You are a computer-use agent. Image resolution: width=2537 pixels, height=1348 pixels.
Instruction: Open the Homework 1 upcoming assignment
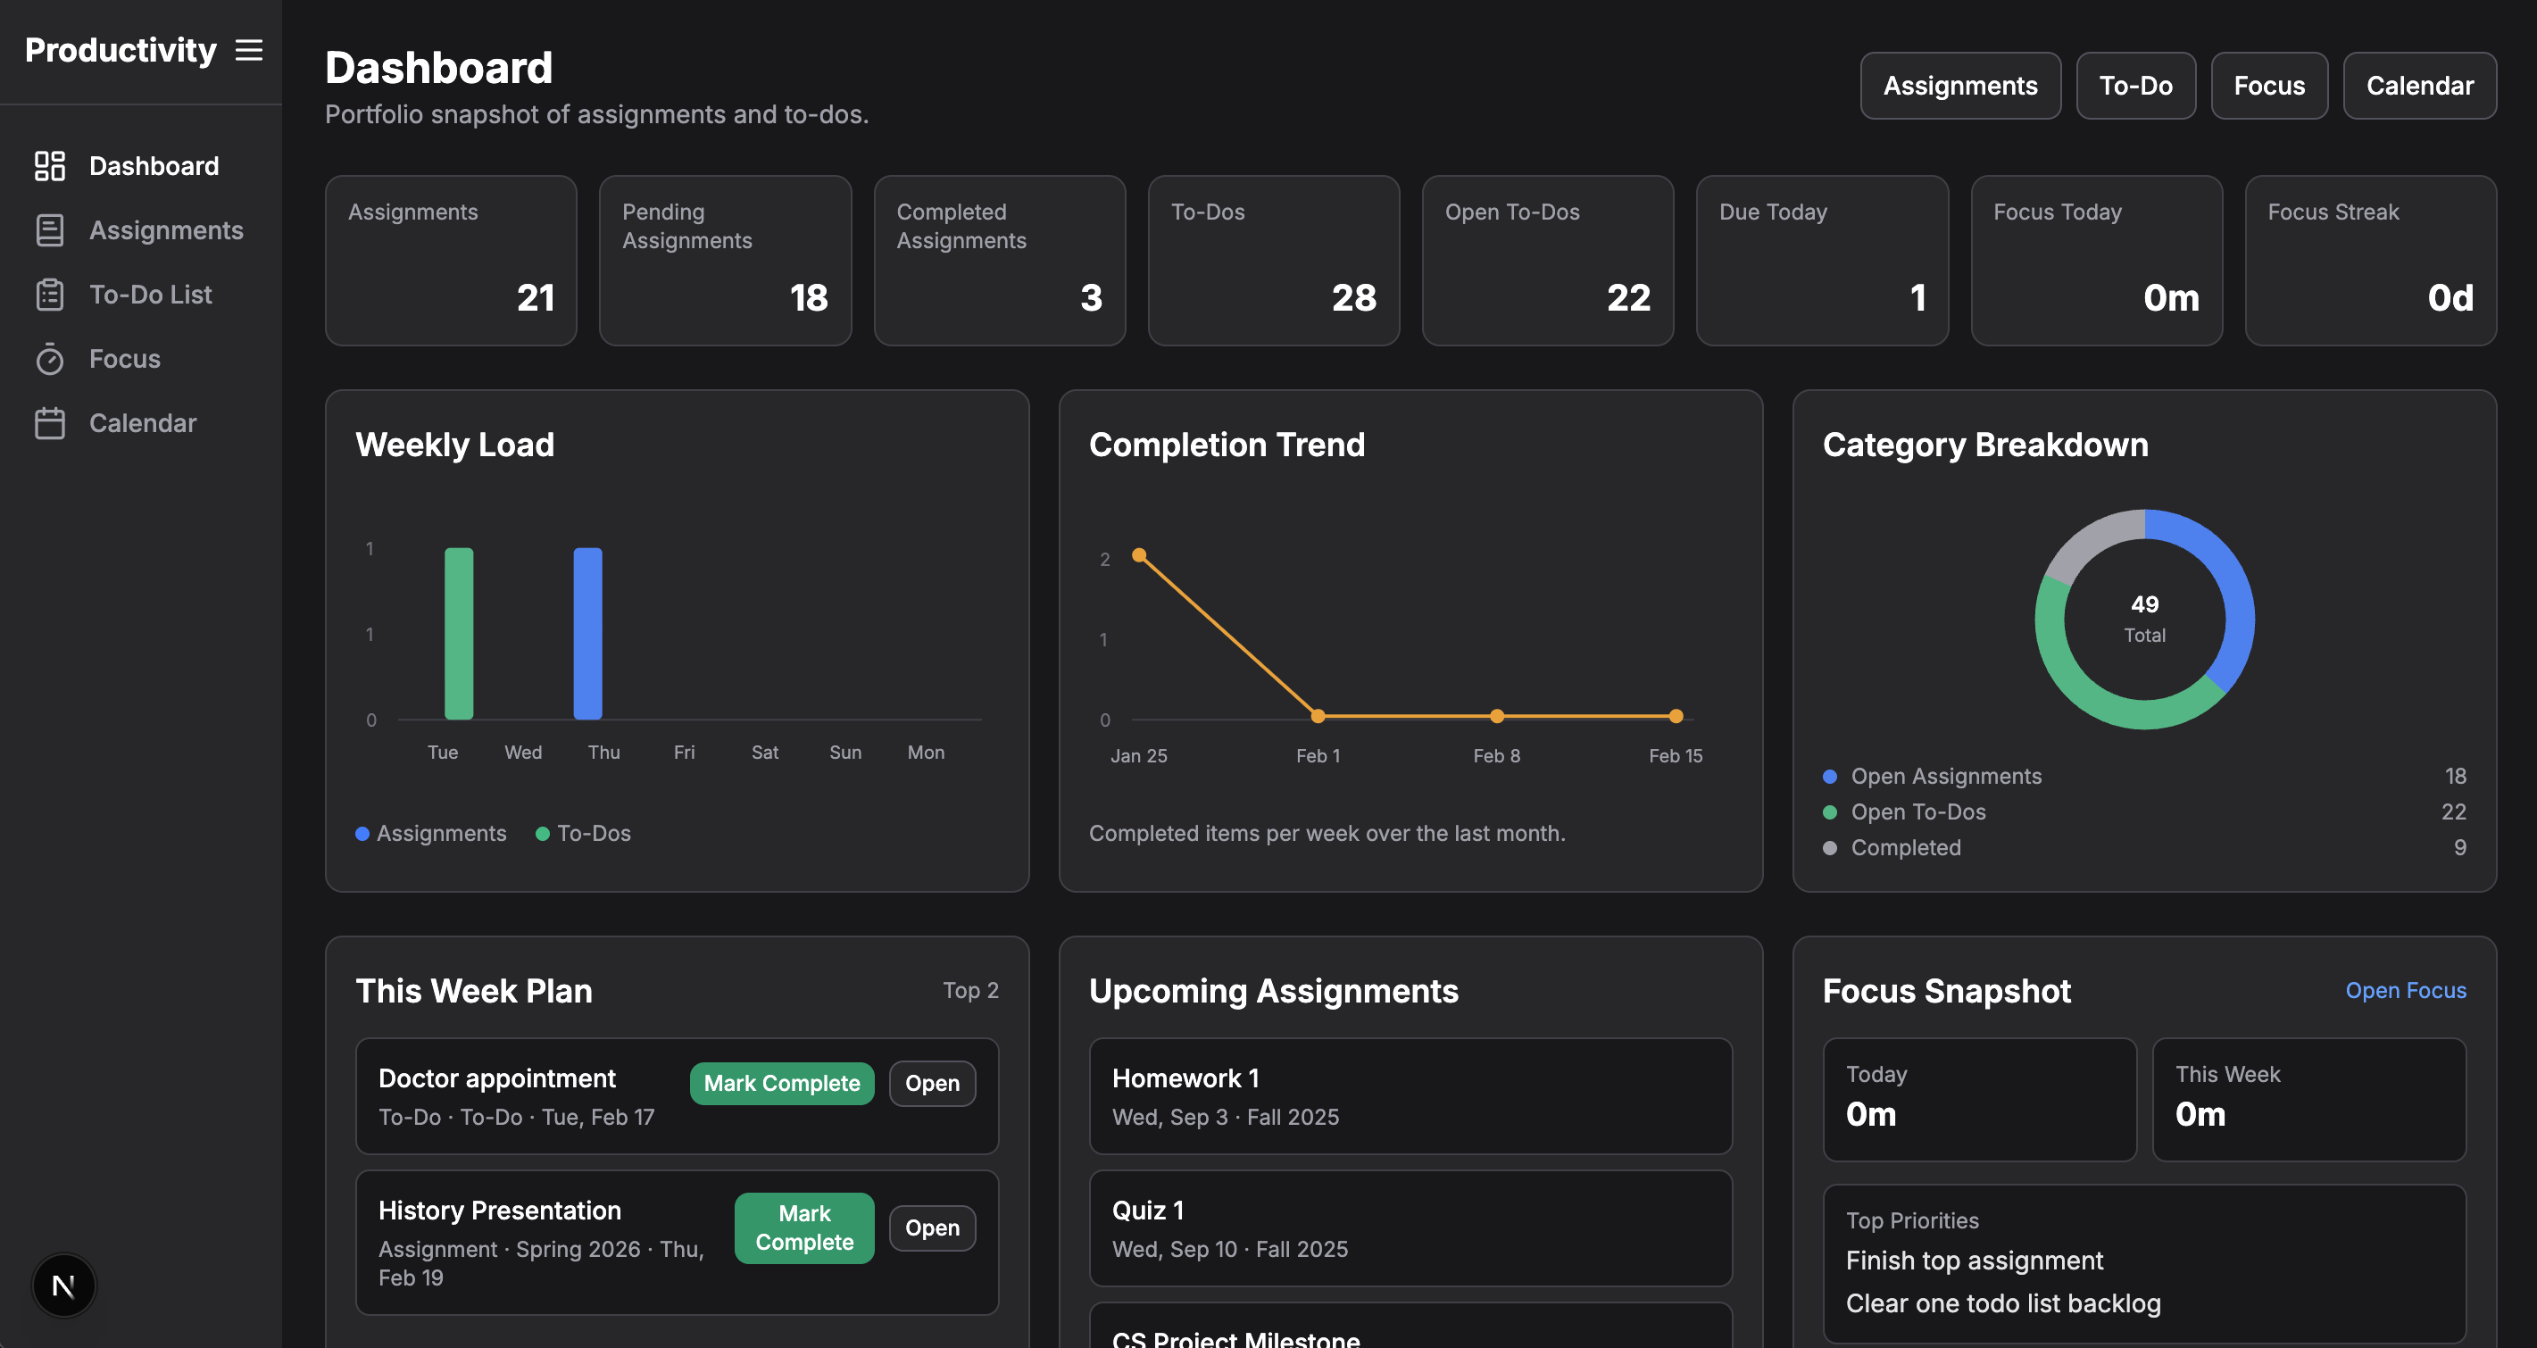point(1410,1096)
